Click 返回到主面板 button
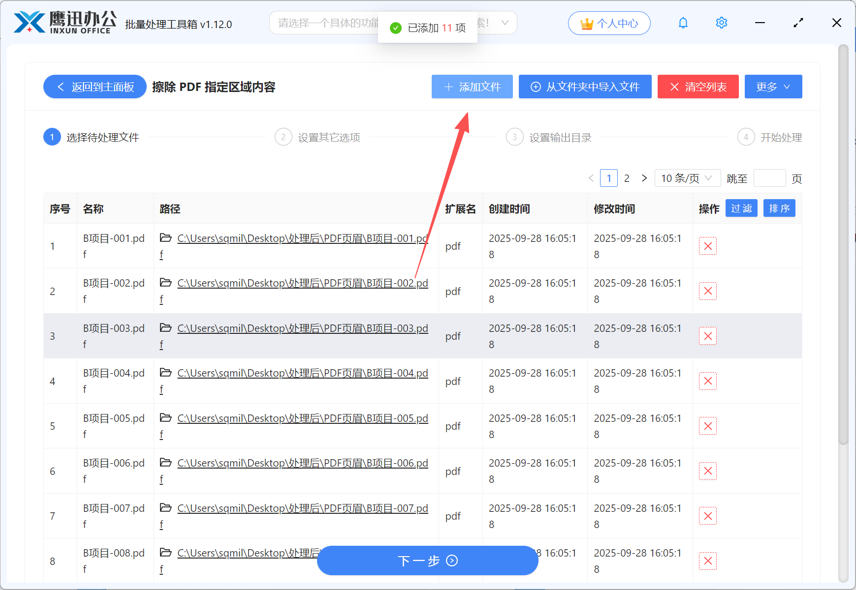The image size is (856, 590). tap(95, 87)
